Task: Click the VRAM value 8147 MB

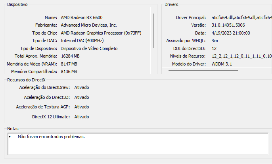Action: pyautogui.click(x=69, y=64)
